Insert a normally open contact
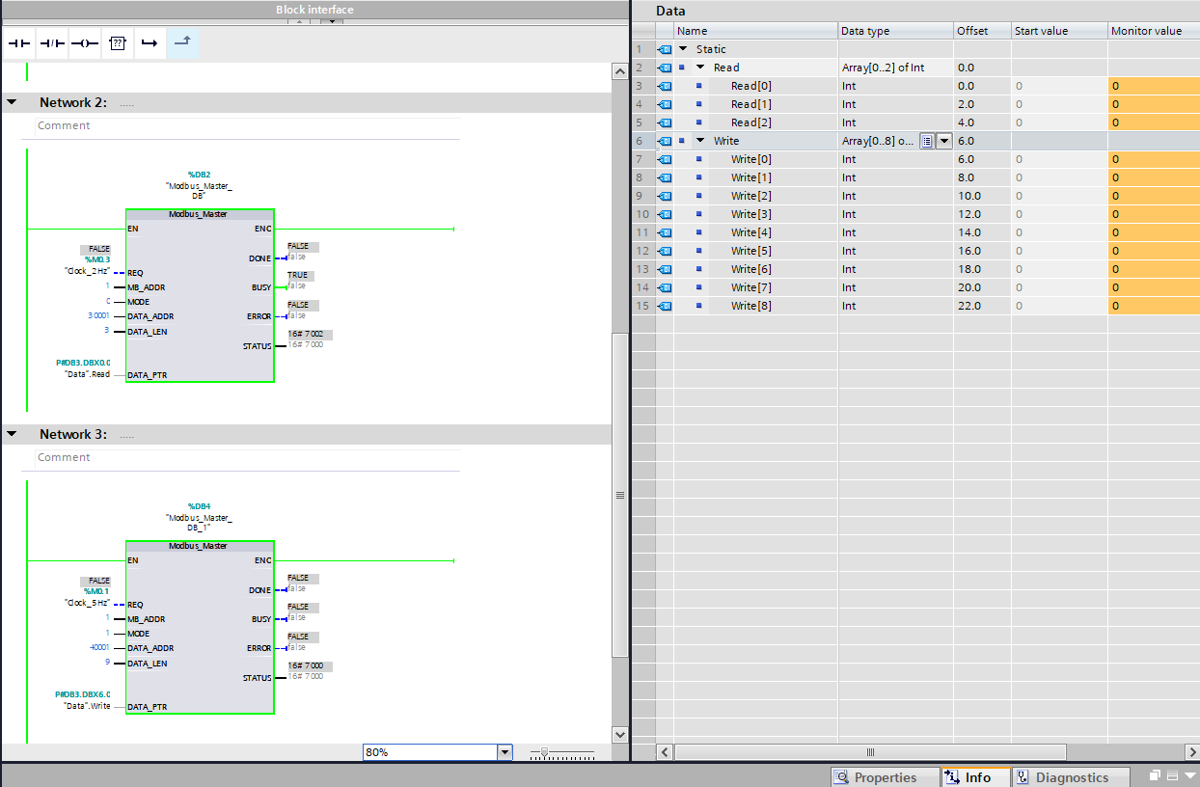This screenshot has height=787, width=1200. click(x=19, y=44)
